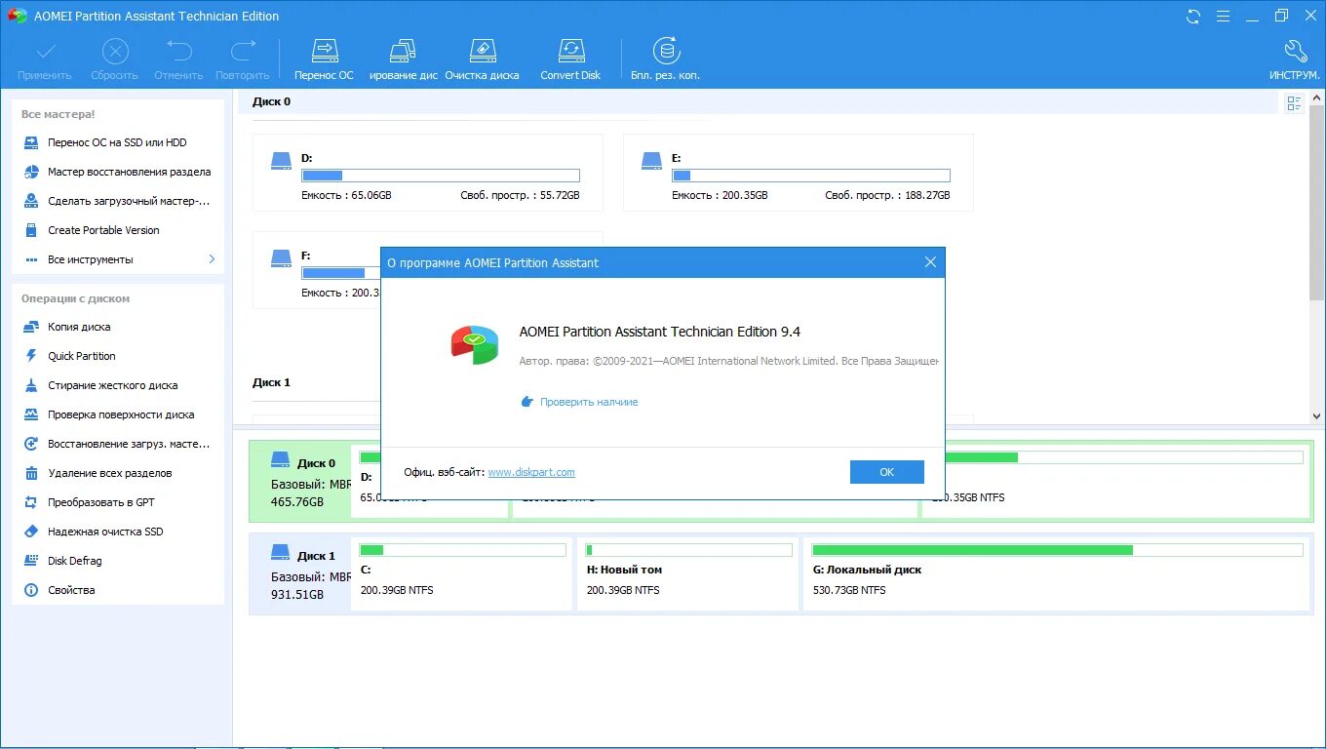The image size is (1326, 749).
Task: Click the refresh icon in the title bar
Action: 1193,17
